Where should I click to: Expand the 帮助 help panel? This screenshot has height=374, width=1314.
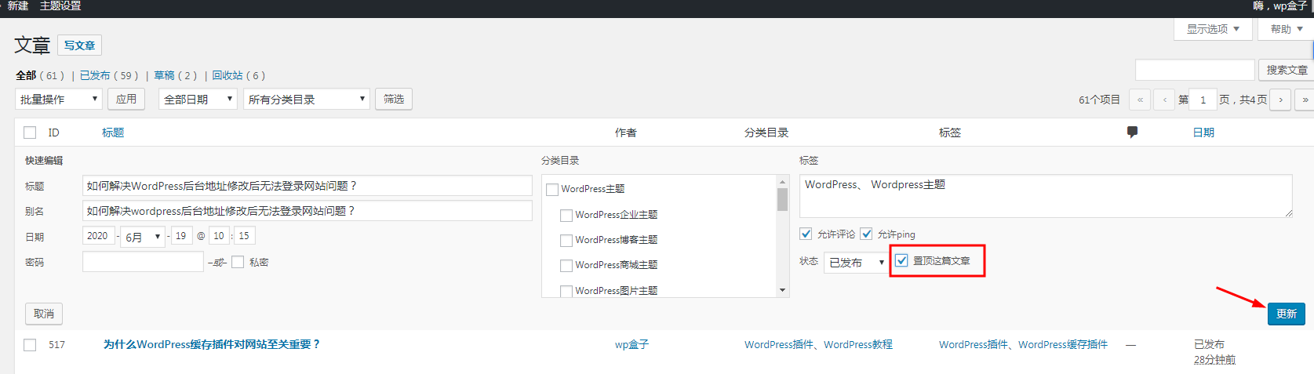(x=1287, y=29)
